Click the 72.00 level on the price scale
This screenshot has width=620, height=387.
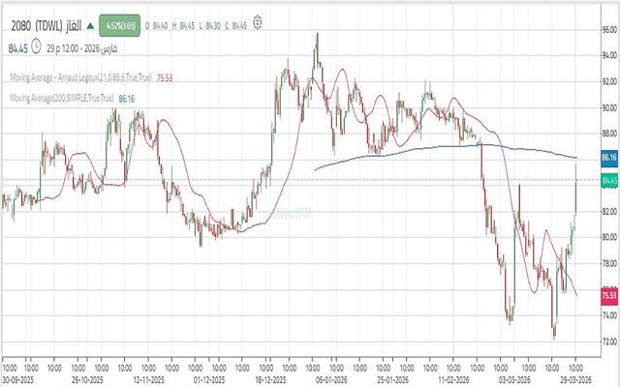[x=608, y=342]
